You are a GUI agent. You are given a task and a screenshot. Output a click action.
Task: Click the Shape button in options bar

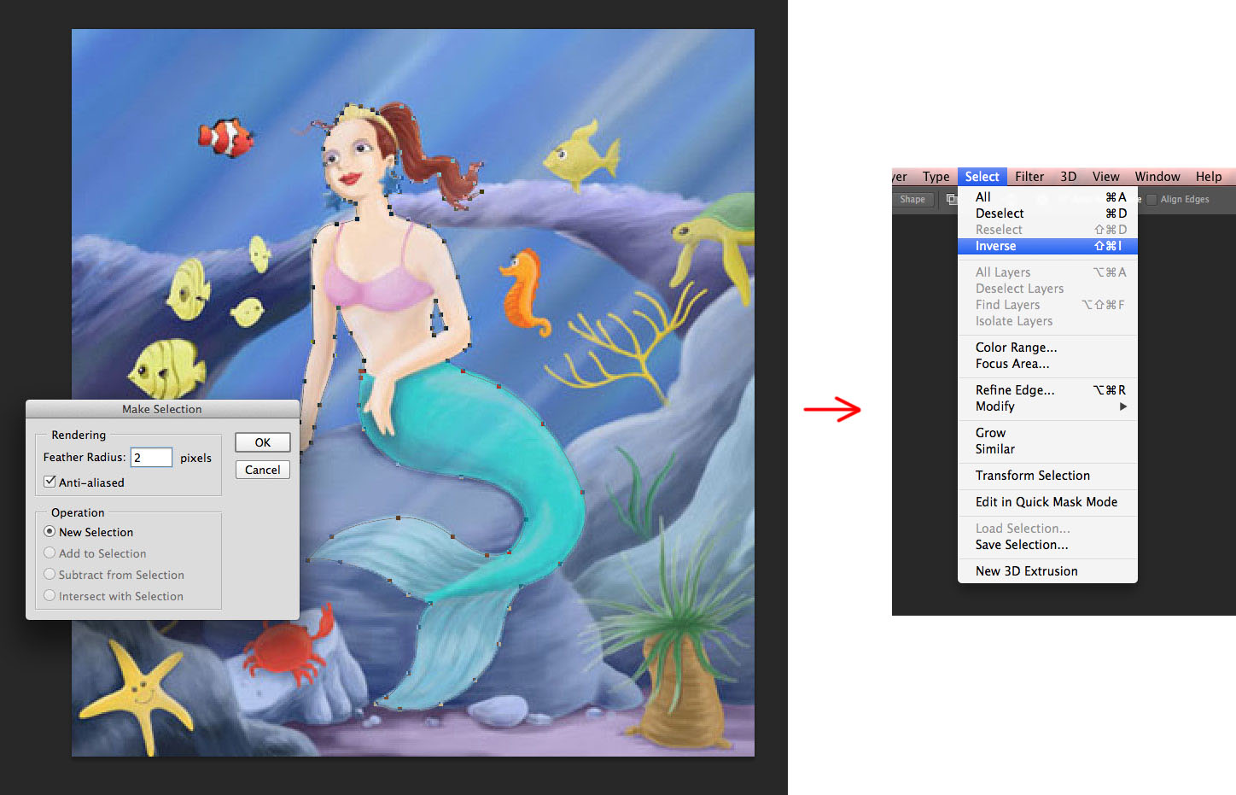click(912, 199)
